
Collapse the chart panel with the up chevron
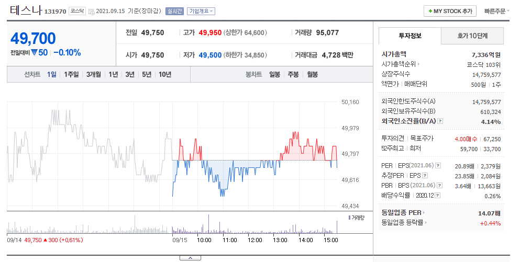point(190,258)
